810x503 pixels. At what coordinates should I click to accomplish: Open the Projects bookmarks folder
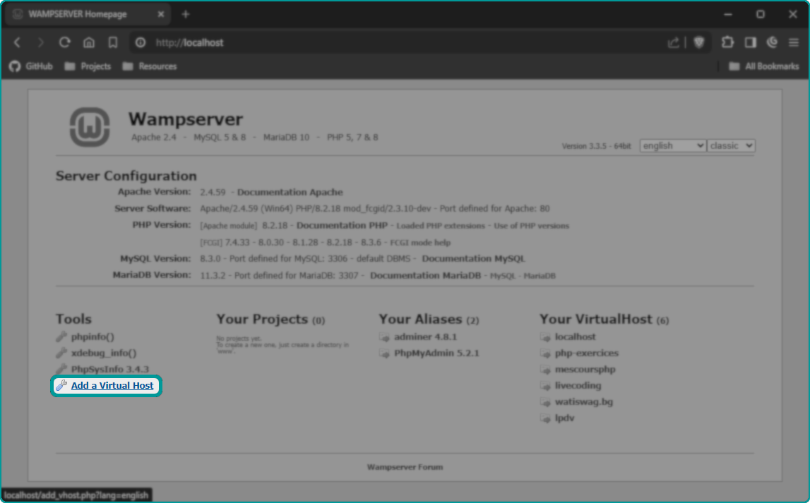(x=88, y=66)
